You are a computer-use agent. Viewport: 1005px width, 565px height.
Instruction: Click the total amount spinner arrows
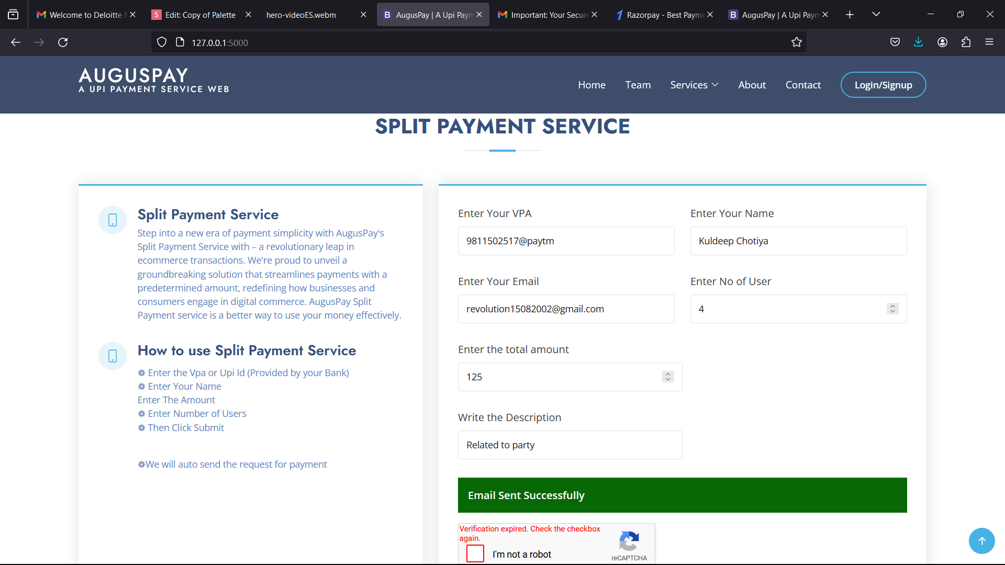(668, 377)
